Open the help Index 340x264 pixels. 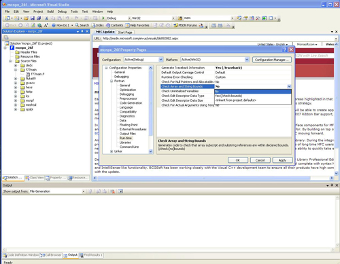click(98, 25)
